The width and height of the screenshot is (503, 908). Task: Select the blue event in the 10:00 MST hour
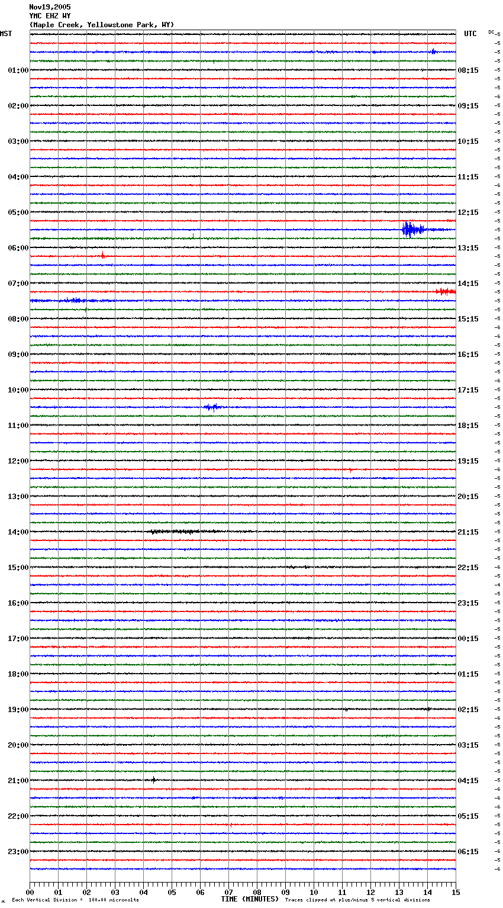click(x=212, y=407)
